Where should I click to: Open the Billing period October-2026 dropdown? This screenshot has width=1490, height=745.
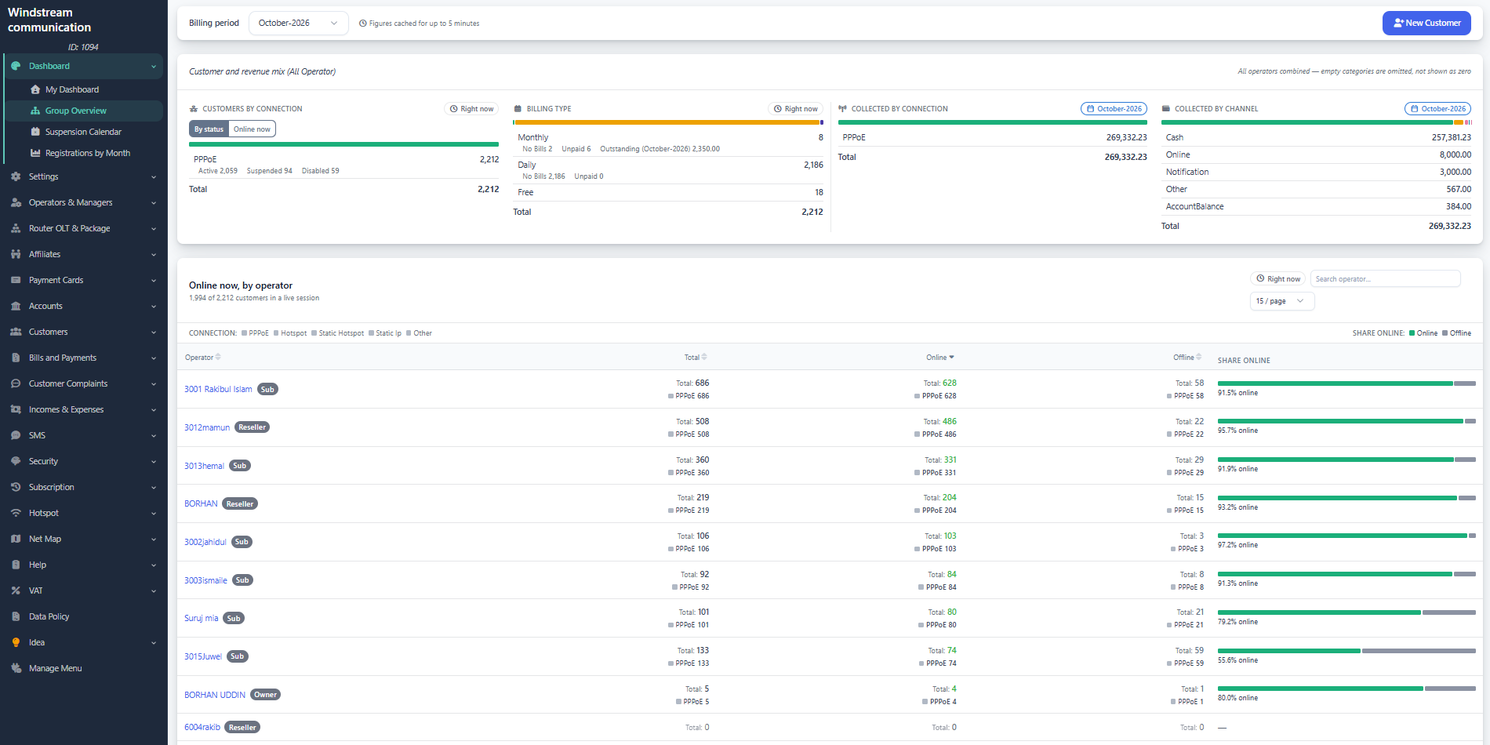click(x=298, y=24)
